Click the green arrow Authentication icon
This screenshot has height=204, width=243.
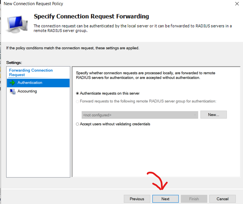coord(12,83)
